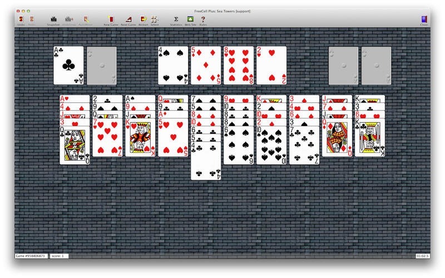Viewport: 445px width, 278px height.
Task: Take a Snapshot of the game
Action: pos(53,20)
